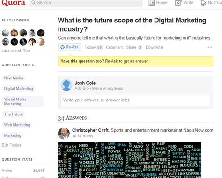Viewport: 222px width, 178px height.
Task: Click Make Anonymous link
Action: click(108, 88)
